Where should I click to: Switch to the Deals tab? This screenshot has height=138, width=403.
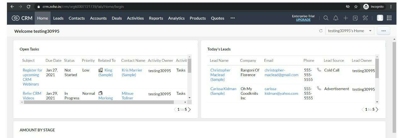(116, 18)
